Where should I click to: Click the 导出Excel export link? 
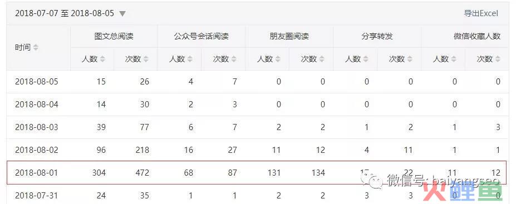pyautogui.click(x=481, y=13)
